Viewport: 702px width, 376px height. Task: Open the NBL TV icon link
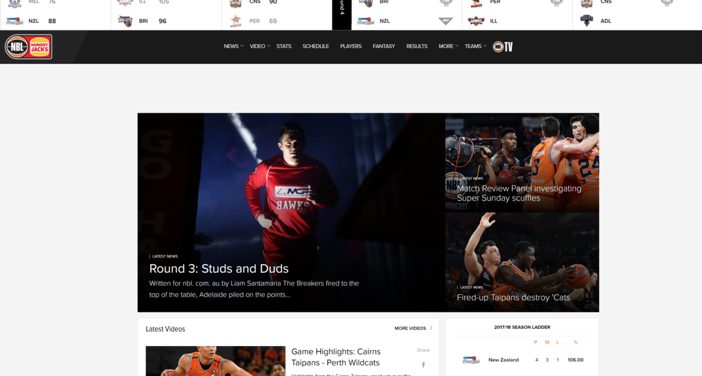coord(503,47)
